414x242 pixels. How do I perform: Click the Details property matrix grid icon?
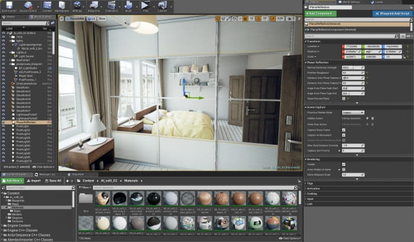click(403, 36)
